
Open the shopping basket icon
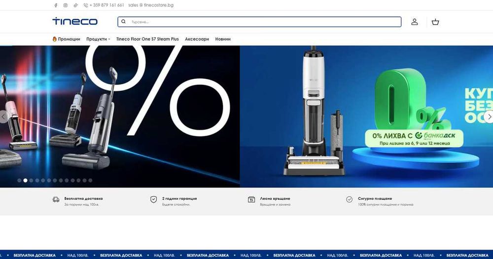pos(435,22)
